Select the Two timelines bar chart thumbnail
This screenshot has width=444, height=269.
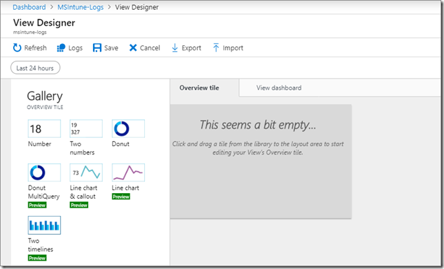pos(44,225)
